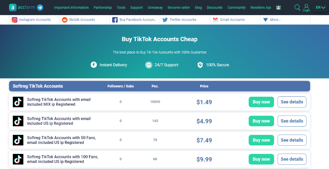Go to the Blog page

click(198, 8)
